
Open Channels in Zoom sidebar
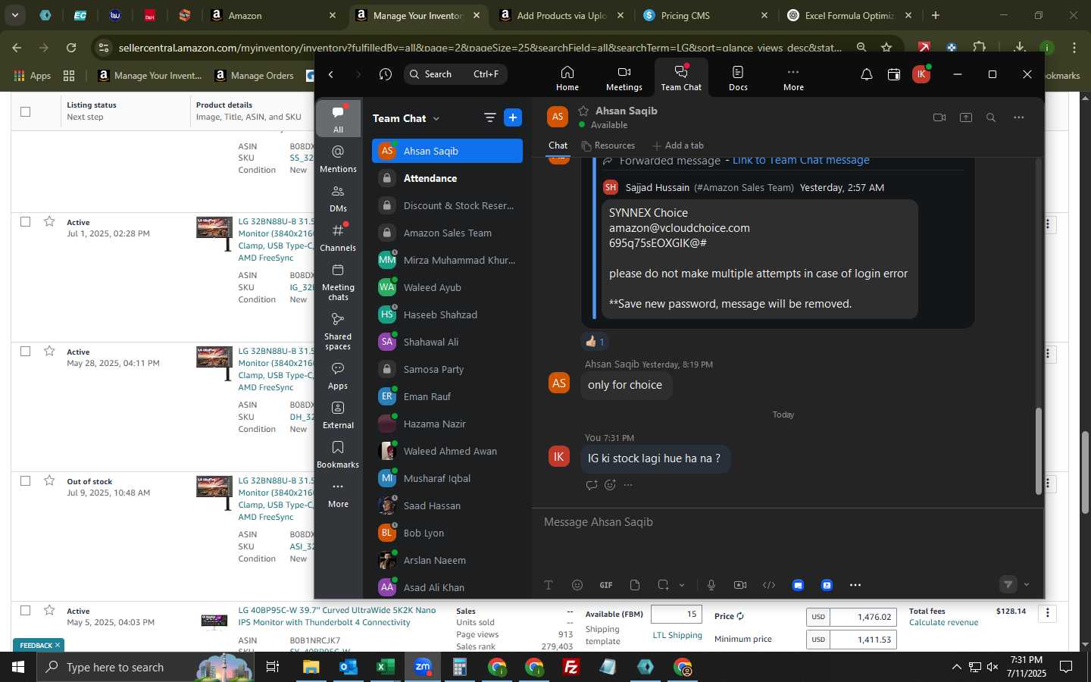coord(338,238)
